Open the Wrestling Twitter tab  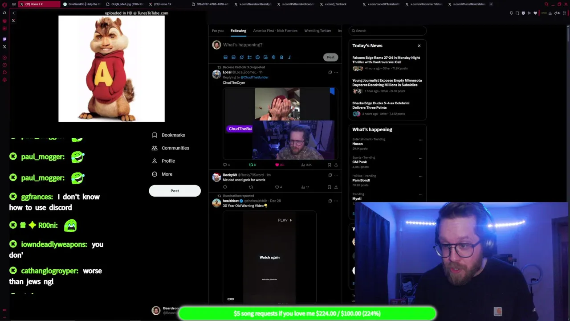[x=318, y=31]
